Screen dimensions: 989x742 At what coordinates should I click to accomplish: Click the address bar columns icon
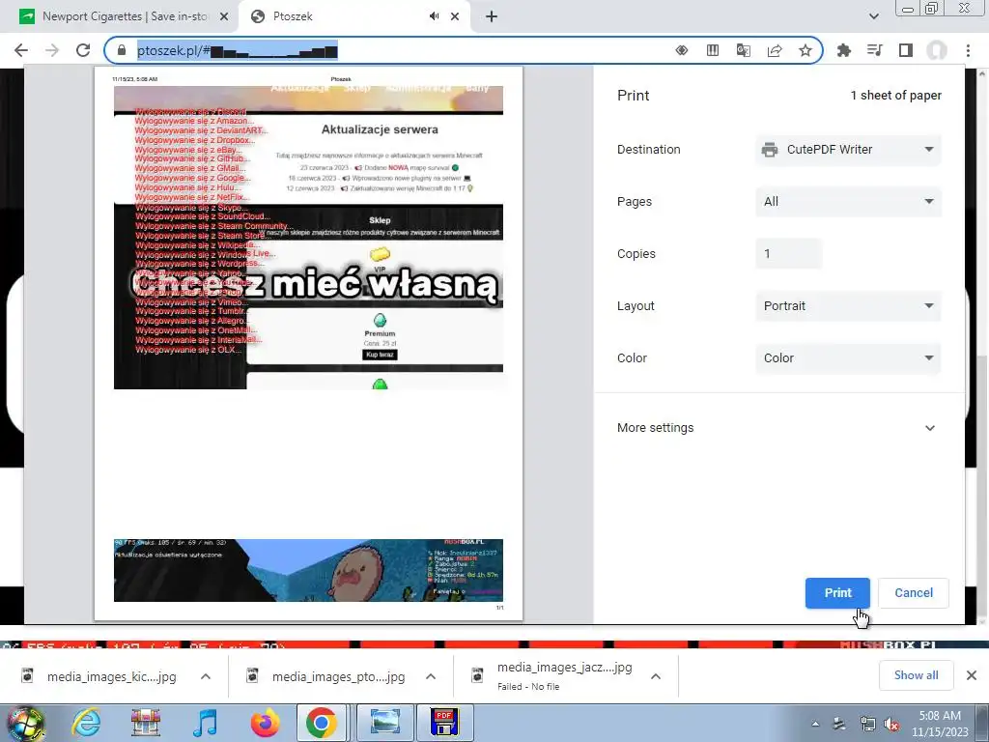tap(713, 50)
